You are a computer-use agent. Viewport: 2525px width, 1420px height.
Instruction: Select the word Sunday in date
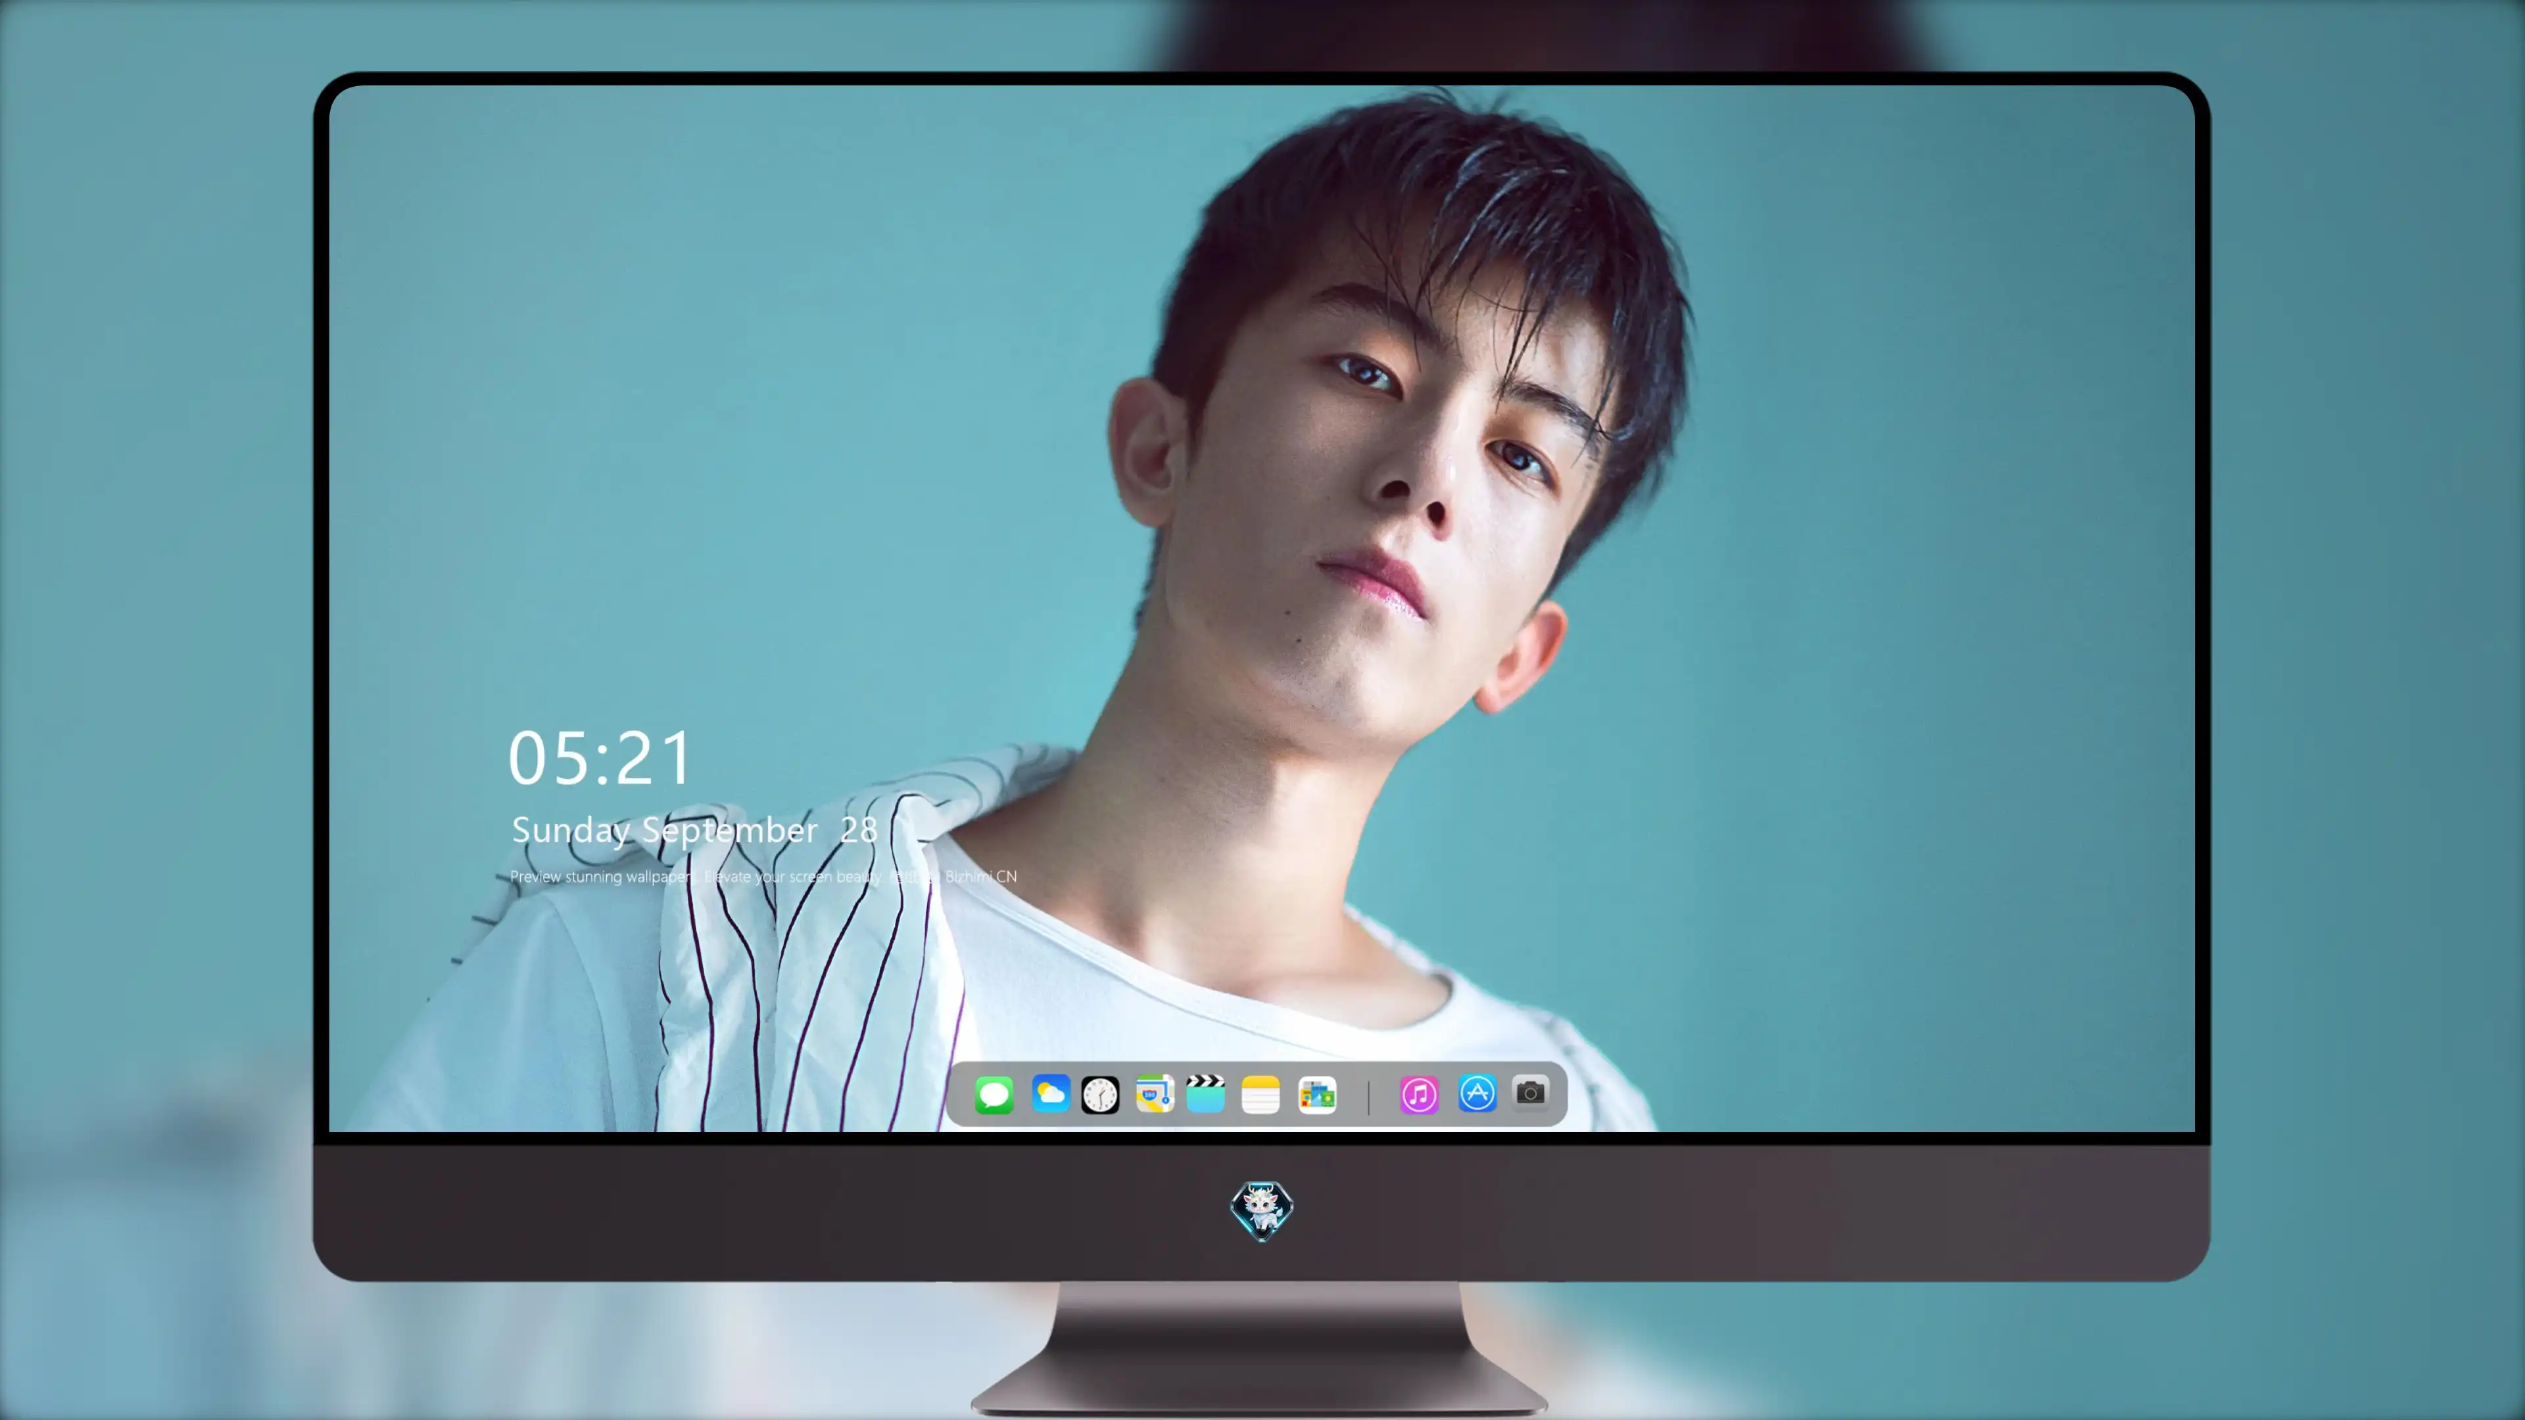[569, 831]
